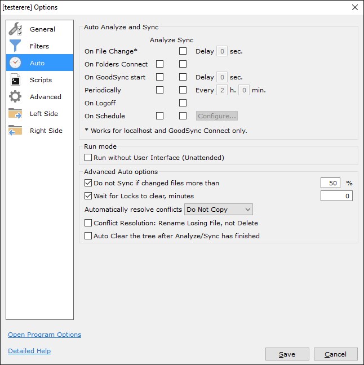Open the Scripts terminal icon
This screenshot has height=365, width=364.
pos(15,80)
